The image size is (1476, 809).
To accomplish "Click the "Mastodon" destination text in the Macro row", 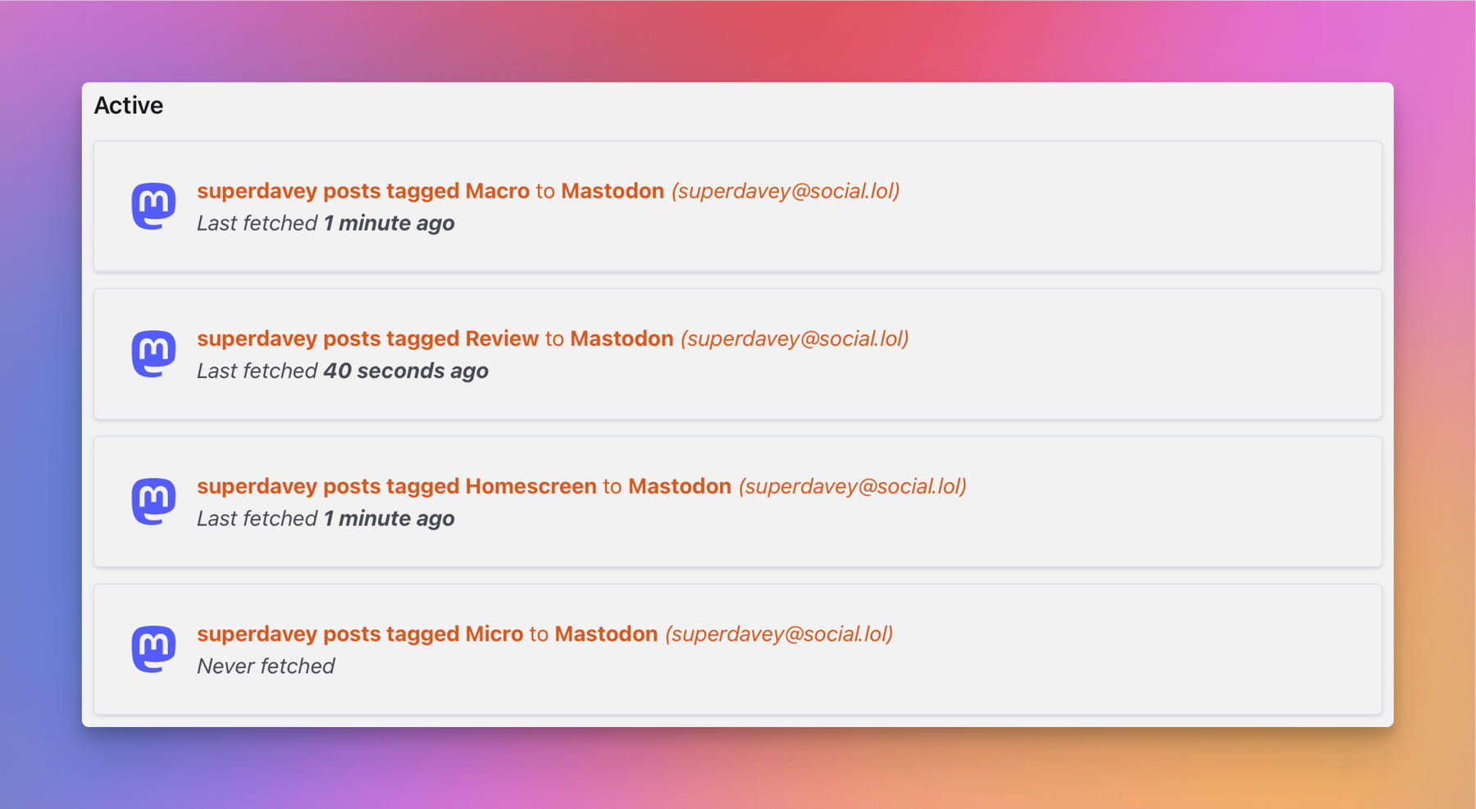I will coord(612,191).
